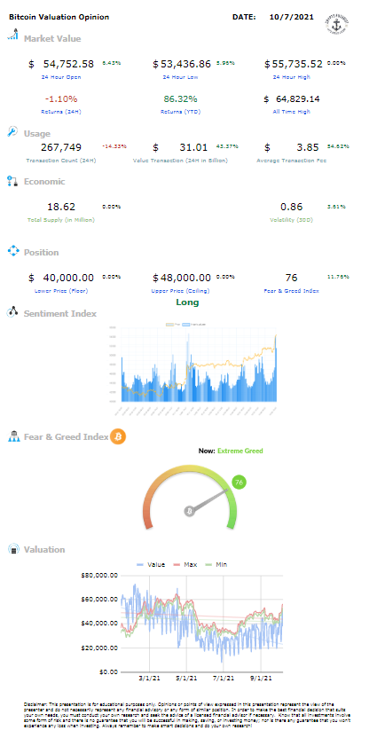Click the gauge needle Bitcoin center
Viewport: 377px width, 738px height.
190,511
